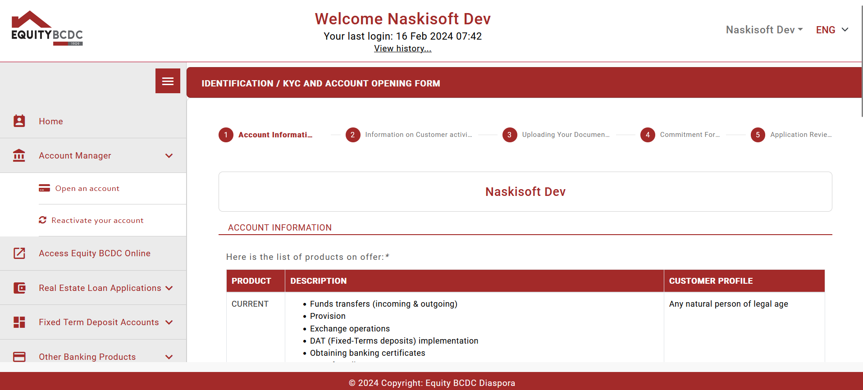Click the Other Banking Products card icon
The image size is (863, 390).
coord(19,357)
